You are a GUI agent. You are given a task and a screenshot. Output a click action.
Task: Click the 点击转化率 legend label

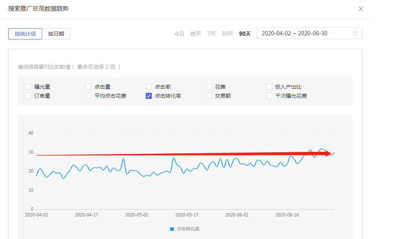(188, 229)
